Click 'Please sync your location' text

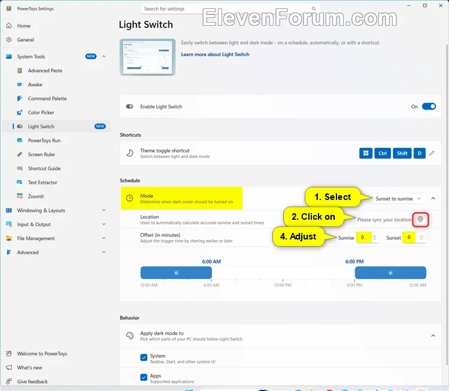point(384,220)
